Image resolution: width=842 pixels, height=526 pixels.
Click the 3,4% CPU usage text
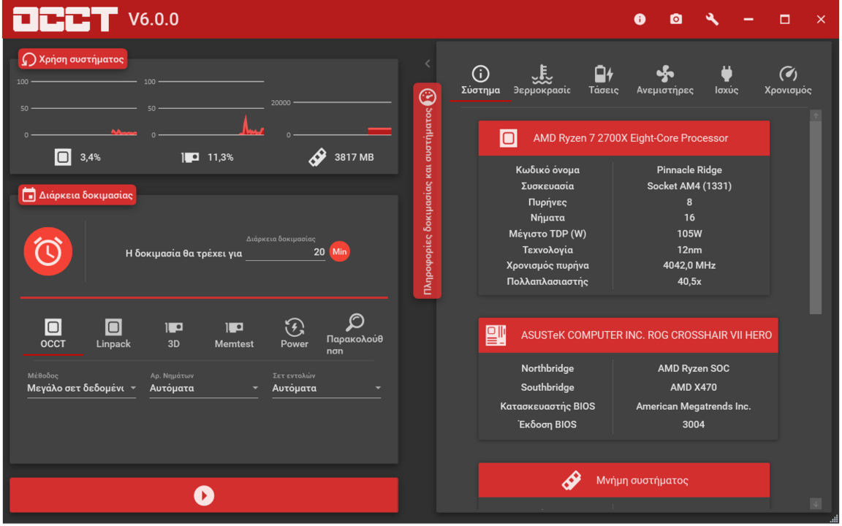point(90,157)
